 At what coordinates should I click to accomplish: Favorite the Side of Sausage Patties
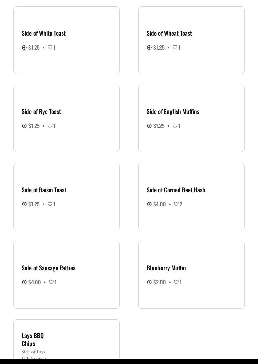point(51,282)
